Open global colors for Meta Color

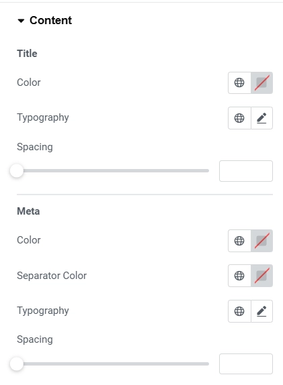pos(239,241)
